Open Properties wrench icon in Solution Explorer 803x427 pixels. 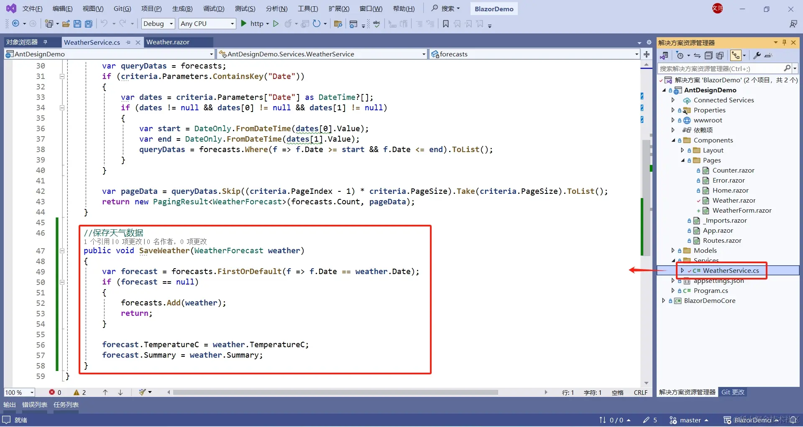(x=757, y=56)
